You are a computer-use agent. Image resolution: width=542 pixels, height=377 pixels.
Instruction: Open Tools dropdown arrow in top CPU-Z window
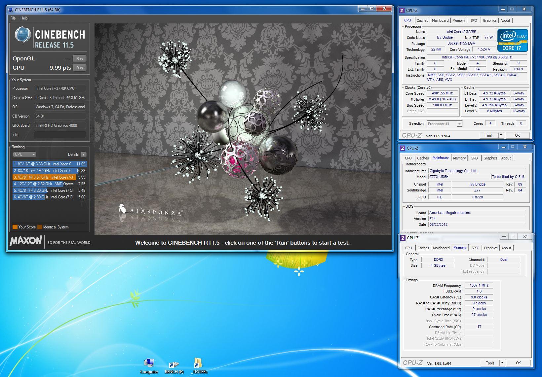pos(501,135)
